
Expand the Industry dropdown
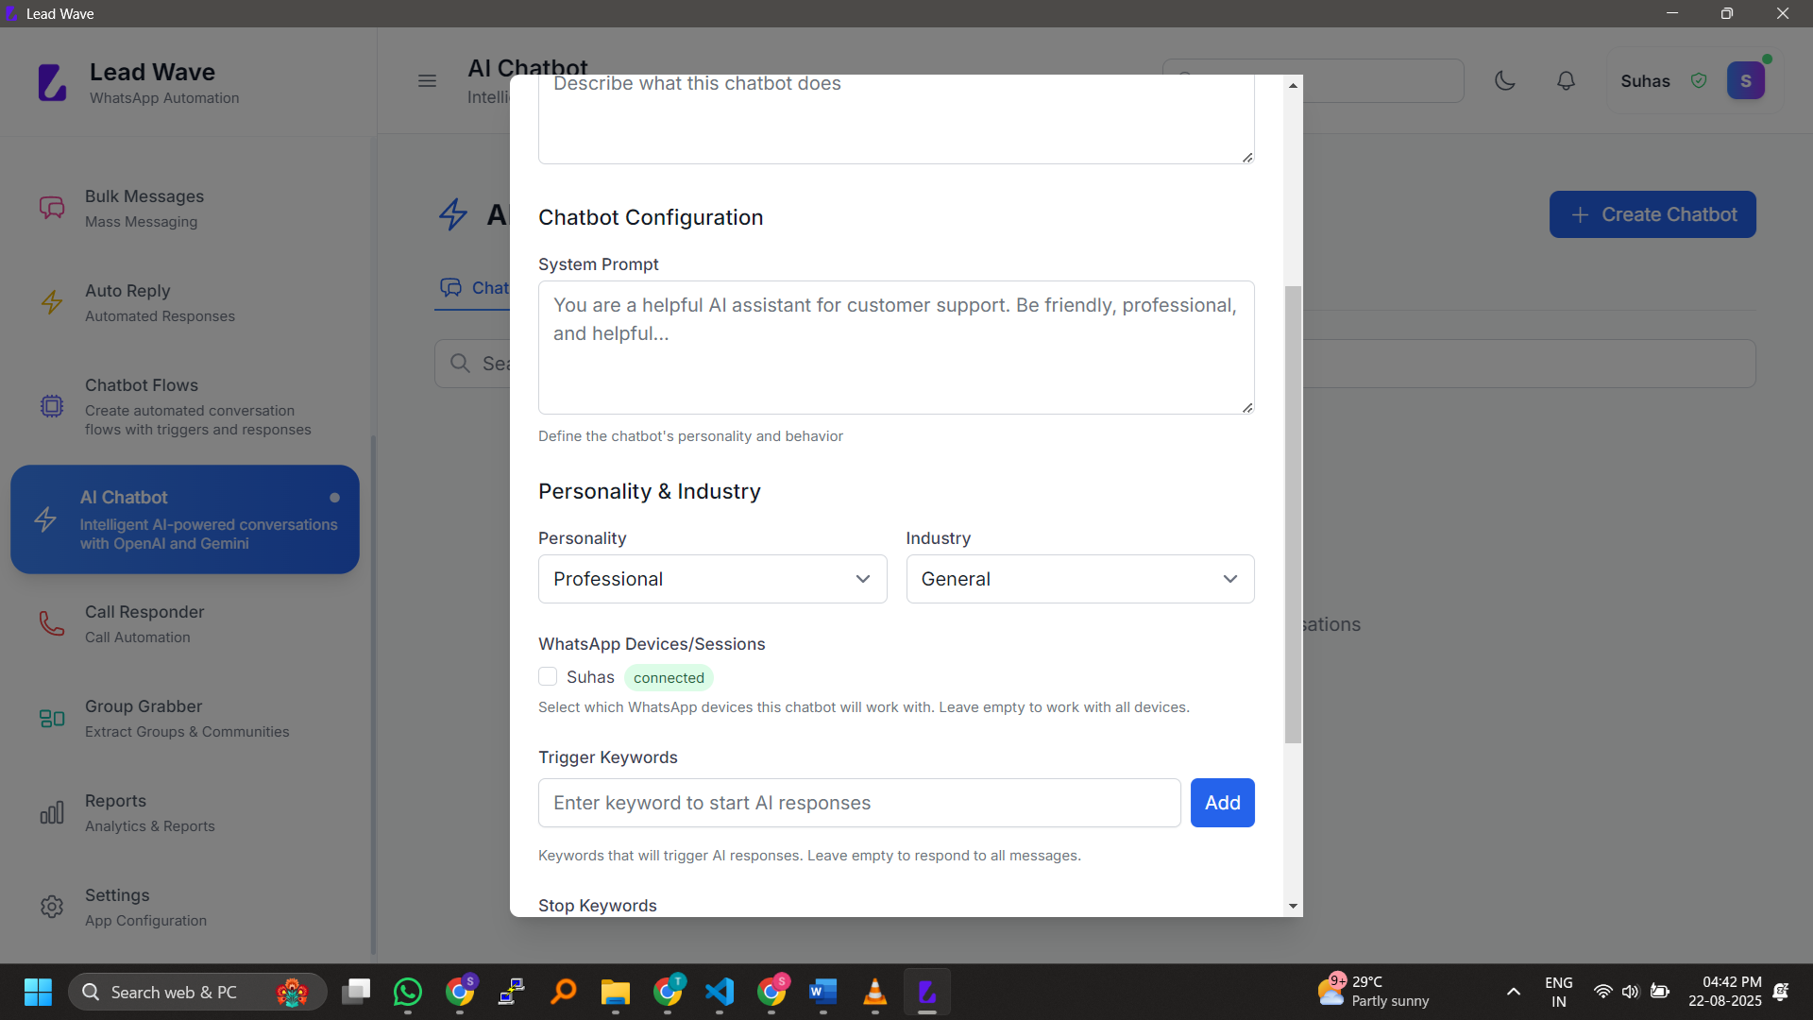pos(1079,579)
